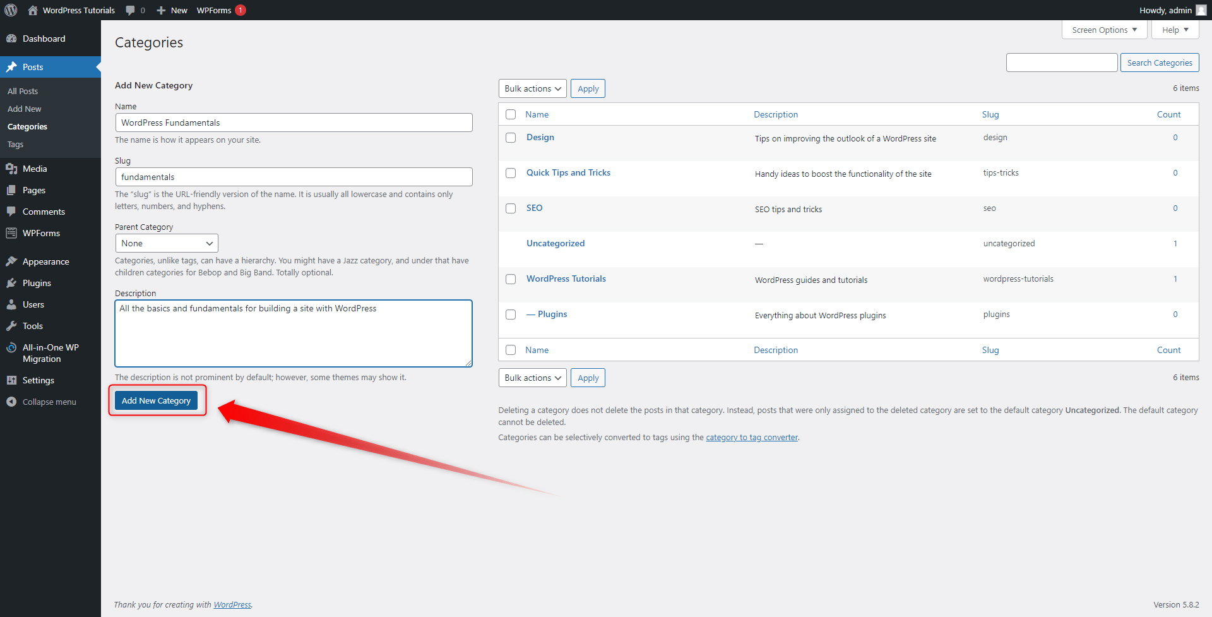
Task: Check the Design category checkbox
Action: click(511, 138)
